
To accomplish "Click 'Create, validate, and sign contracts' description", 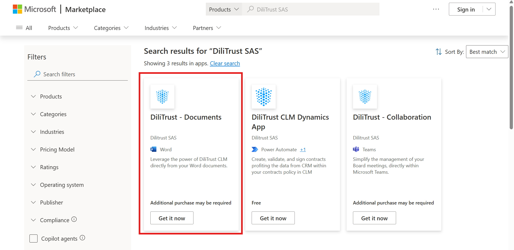I will 289,166.
